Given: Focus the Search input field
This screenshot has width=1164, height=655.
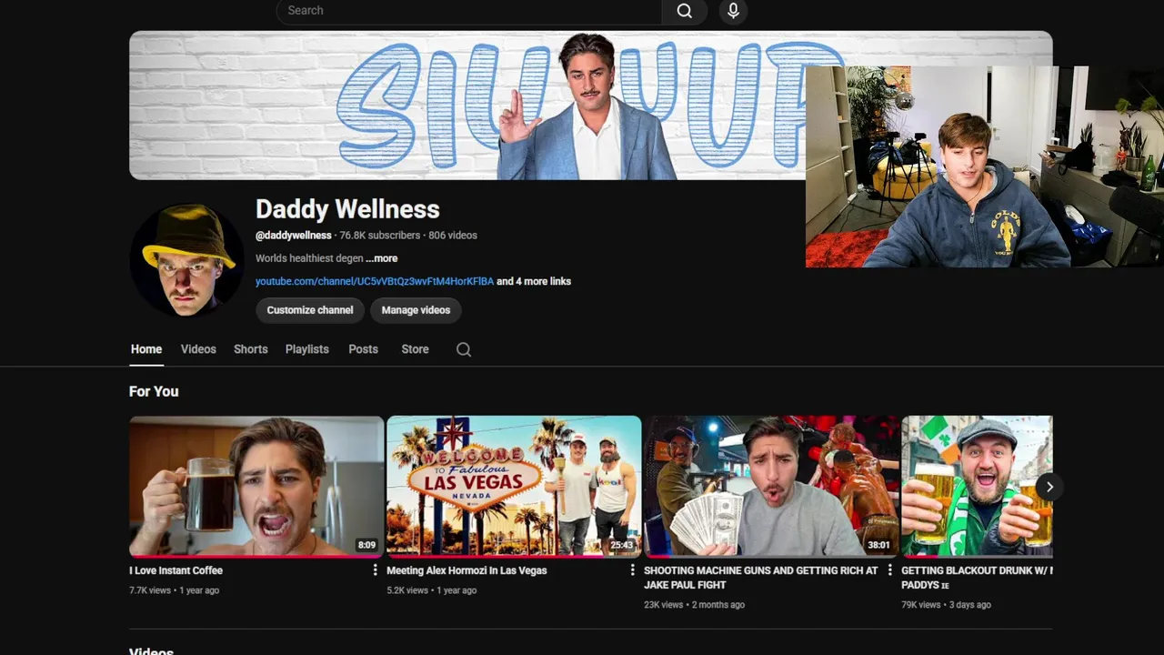Looking at the screenshot, I should 468,11.
